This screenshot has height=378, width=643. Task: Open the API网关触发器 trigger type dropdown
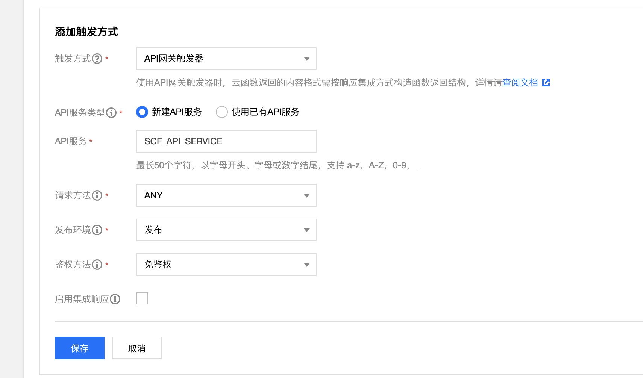(x=226, y=59)
